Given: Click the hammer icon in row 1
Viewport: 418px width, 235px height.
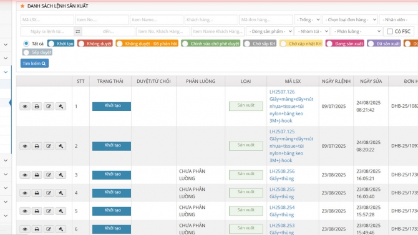Looking at the screenshot, I should [x=61, y=107].
